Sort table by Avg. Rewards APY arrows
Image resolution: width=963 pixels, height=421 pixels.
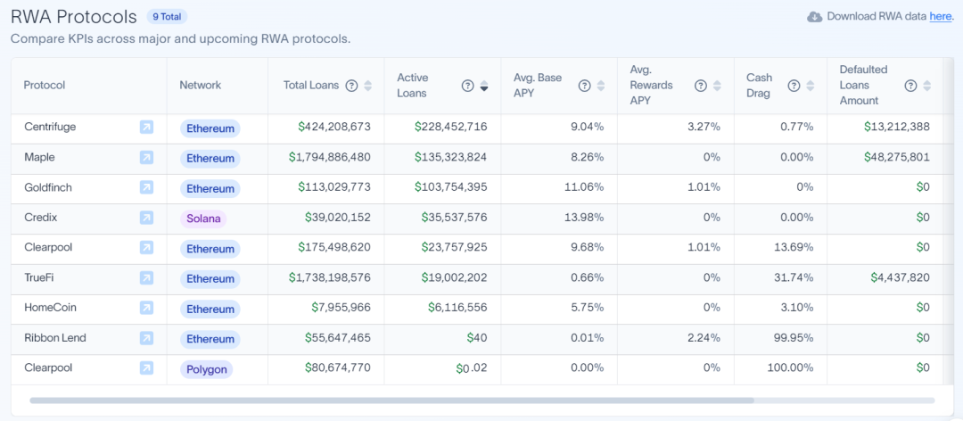pyautogui.click(x=717, y=86)
